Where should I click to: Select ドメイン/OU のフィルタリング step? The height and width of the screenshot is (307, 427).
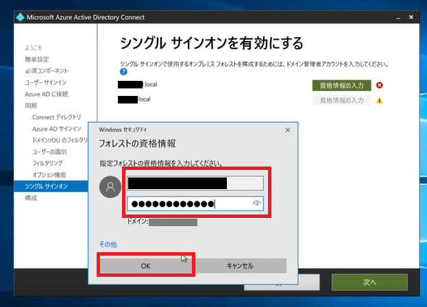[60, 140]
